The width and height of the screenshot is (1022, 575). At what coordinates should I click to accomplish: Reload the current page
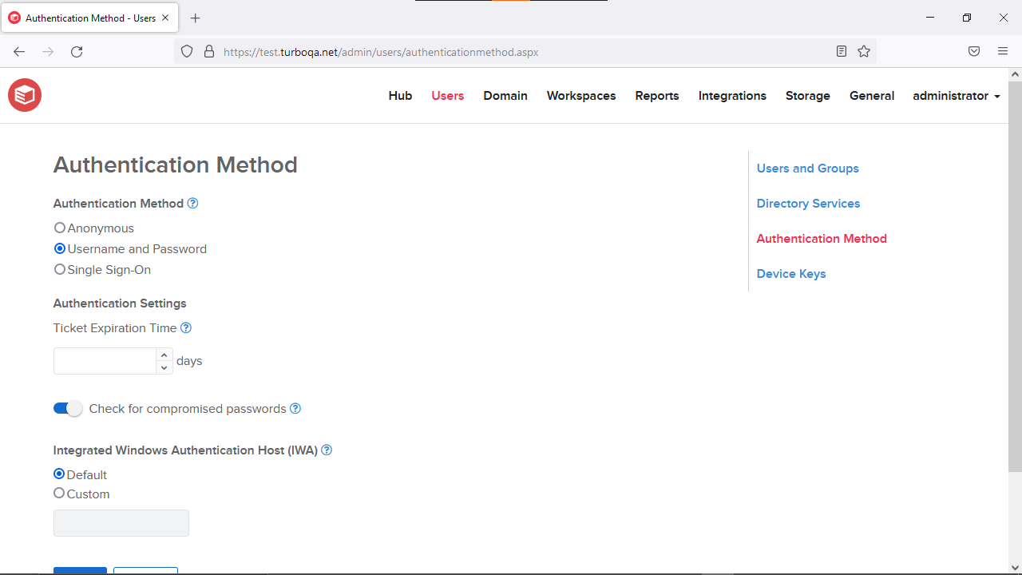[77, 52]
